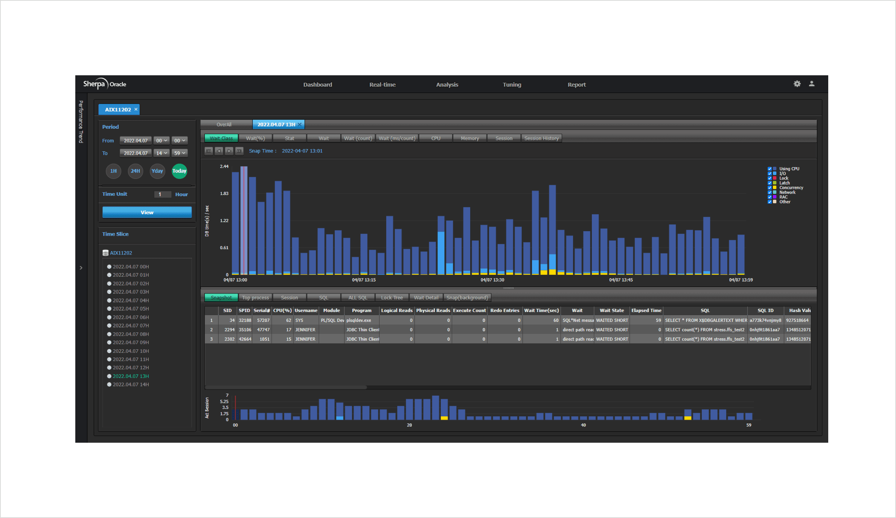The height and width of the screenshot is (518, 896).
Task: Expand the collapsed left sidebar chevron
Action: tap(81, 268)
